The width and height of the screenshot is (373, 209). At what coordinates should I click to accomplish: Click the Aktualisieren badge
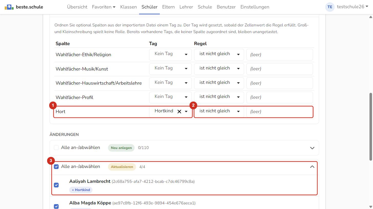[x=122, y=167]
